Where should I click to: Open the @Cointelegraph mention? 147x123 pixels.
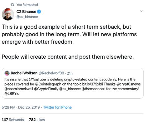pos(48,84)
